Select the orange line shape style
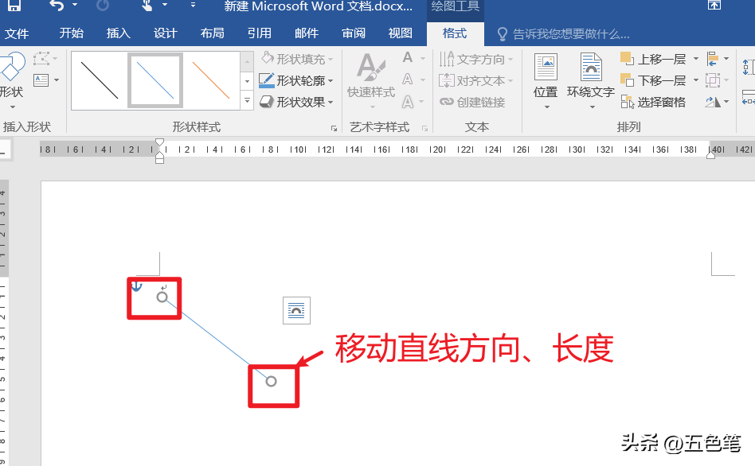 pos(211,80)
